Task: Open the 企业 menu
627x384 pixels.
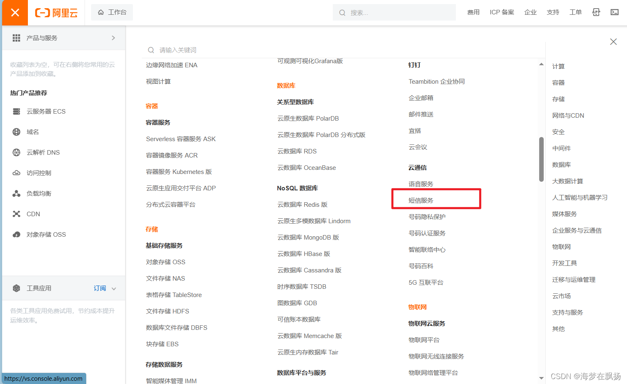Action: (x=531, y=12)
